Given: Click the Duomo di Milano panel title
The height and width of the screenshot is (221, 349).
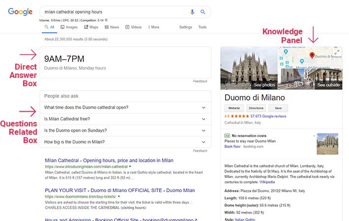Looking at the screenshot, I should pyautogui.click(x=255, y=98).
